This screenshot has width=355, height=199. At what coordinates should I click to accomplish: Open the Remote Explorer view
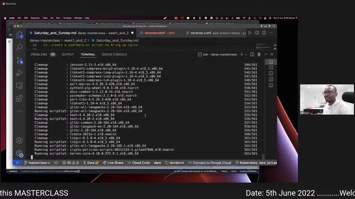[19, 86]
